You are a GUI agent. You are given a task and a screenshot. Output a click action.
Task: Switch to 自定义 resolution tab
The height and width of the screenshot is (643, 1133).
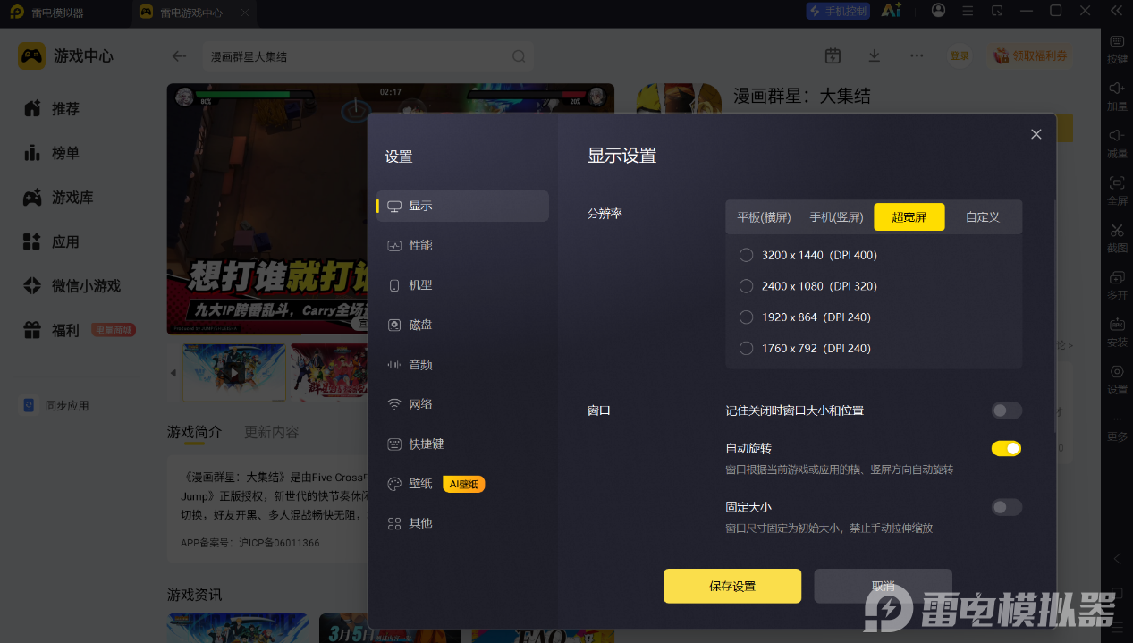(982, 217)
